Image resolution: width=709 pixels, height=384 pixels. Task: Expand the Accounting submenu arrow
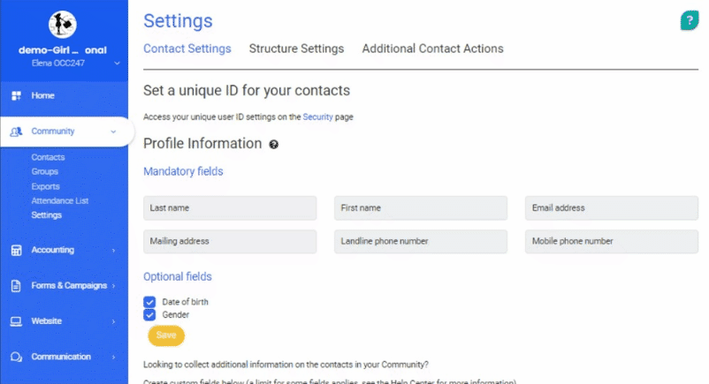pos(114,251)
